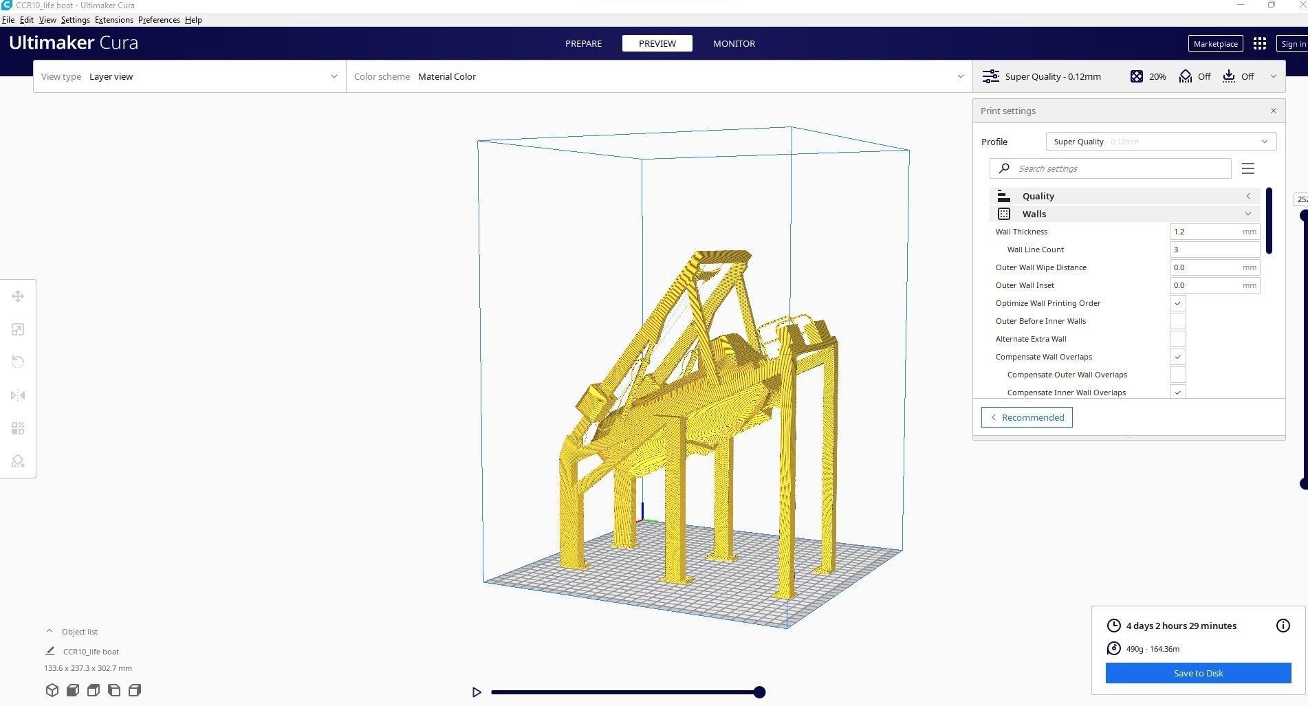Viewport: 1308px width, 706px height.
Task: Open the View type dropdown
Action: tap(190, 76)
